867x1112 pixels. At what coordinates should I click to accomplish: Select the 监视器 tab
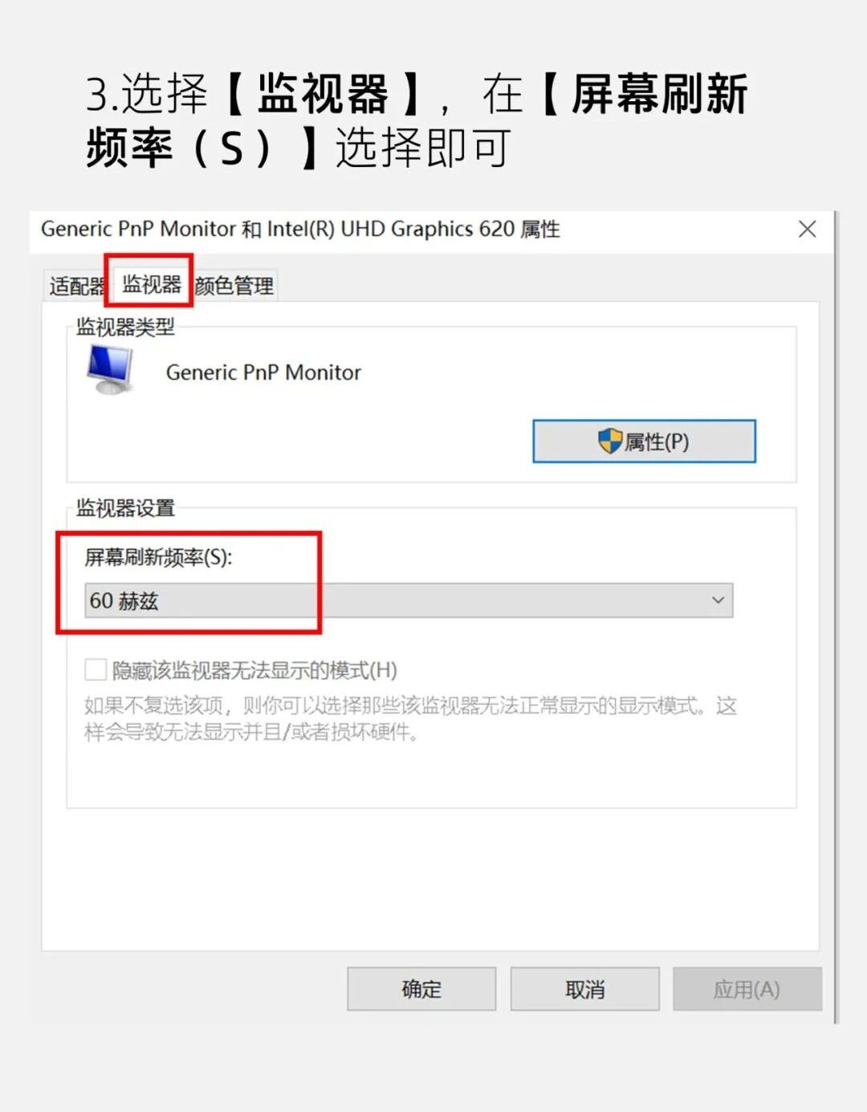coord(151,284)
